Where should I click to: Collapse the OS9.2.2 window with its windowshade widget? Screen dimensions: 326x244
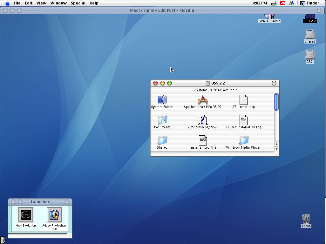pyautogui.click(x=274, y=83)
